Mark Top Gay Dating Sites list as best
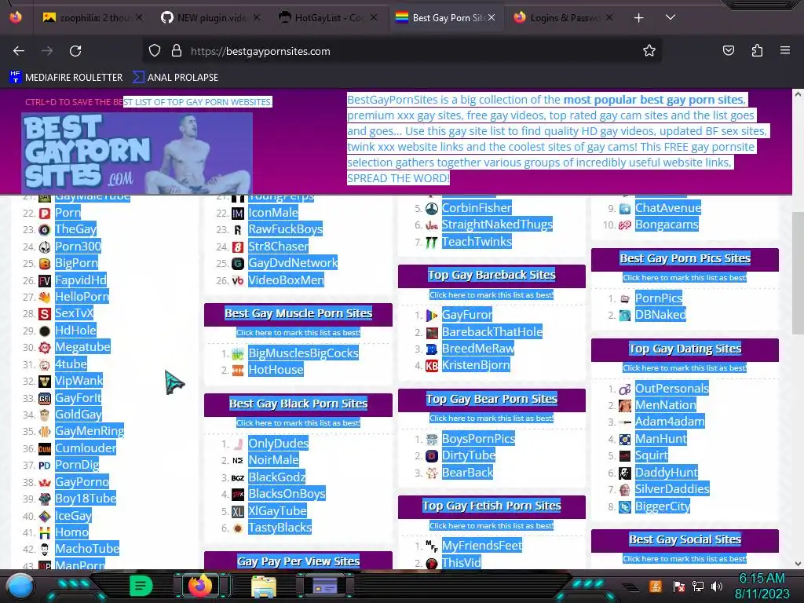804x603 pixels. click(685, 368)
